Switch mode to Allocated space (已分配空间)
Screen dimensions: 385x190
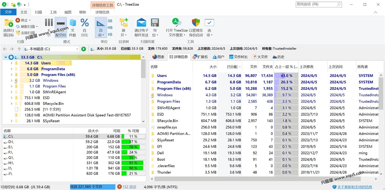(61, 27)
